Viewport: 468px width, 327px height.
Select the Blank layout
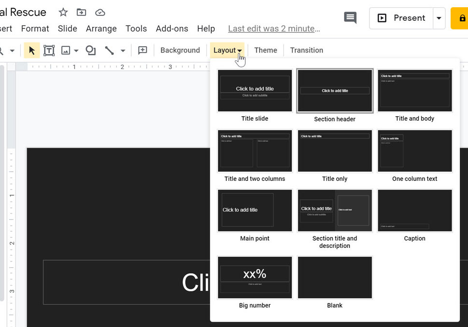pyautogui.click(x=334, y=277)
